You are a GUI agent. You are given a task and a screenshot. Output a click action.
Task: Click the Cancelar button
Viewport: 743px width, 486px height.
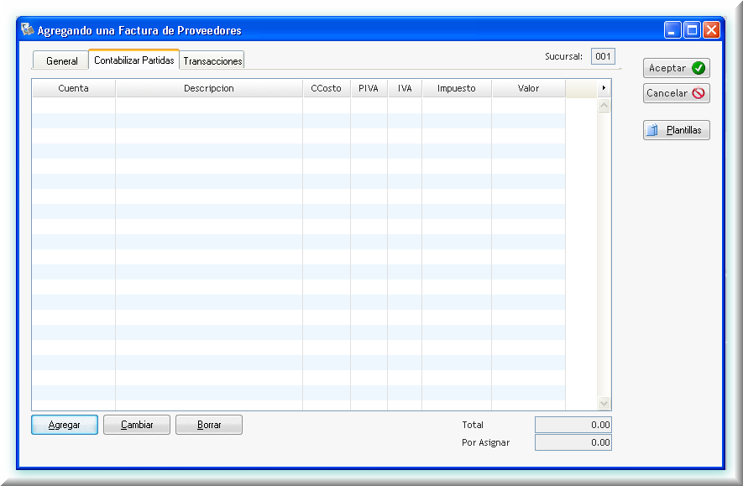click(x=676, y=93)
